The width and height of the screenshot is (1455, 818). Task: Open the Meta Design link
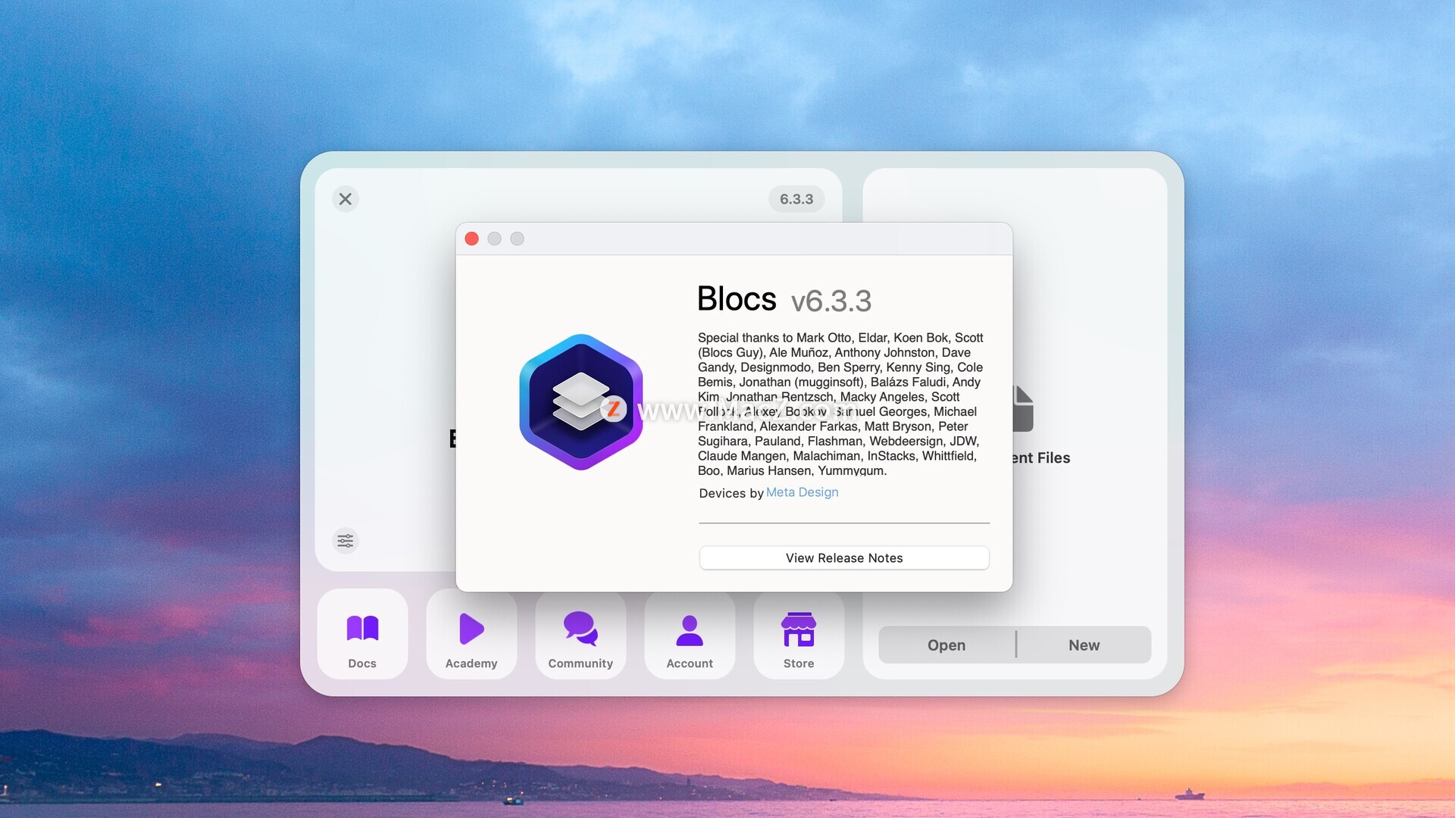[x=802, y=492]
